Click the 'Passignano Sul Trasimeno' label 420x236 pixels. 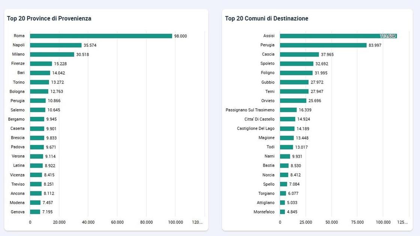click(x=250, y=110)
